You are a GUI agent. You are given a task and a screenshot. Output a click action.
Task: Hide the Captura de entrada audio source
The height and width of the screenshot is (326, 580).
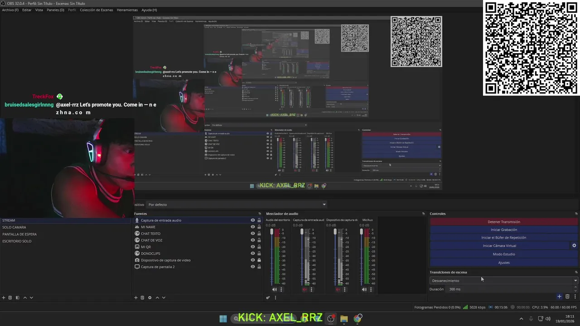tap(253, 221)
